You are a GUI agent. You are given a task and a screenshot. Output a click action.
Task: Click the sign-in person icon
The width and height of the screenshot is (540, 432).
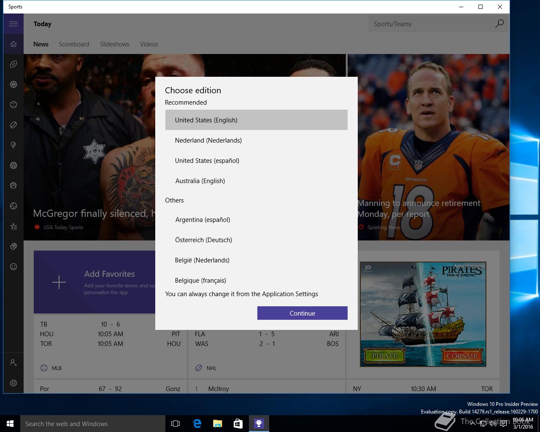click(13, 363)
